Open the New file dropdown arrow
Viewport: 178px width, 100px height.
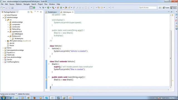click(x=4, y=7)
